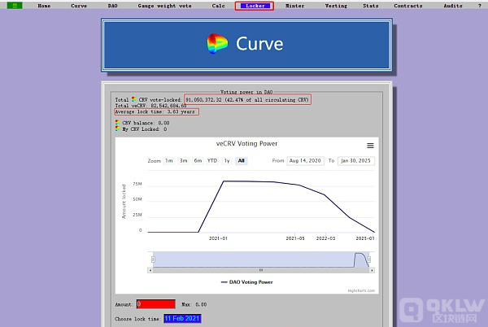This screenshot has width=488, height=327.
Task: Open the Highcharts.com credit link
Action: point(361,290)
